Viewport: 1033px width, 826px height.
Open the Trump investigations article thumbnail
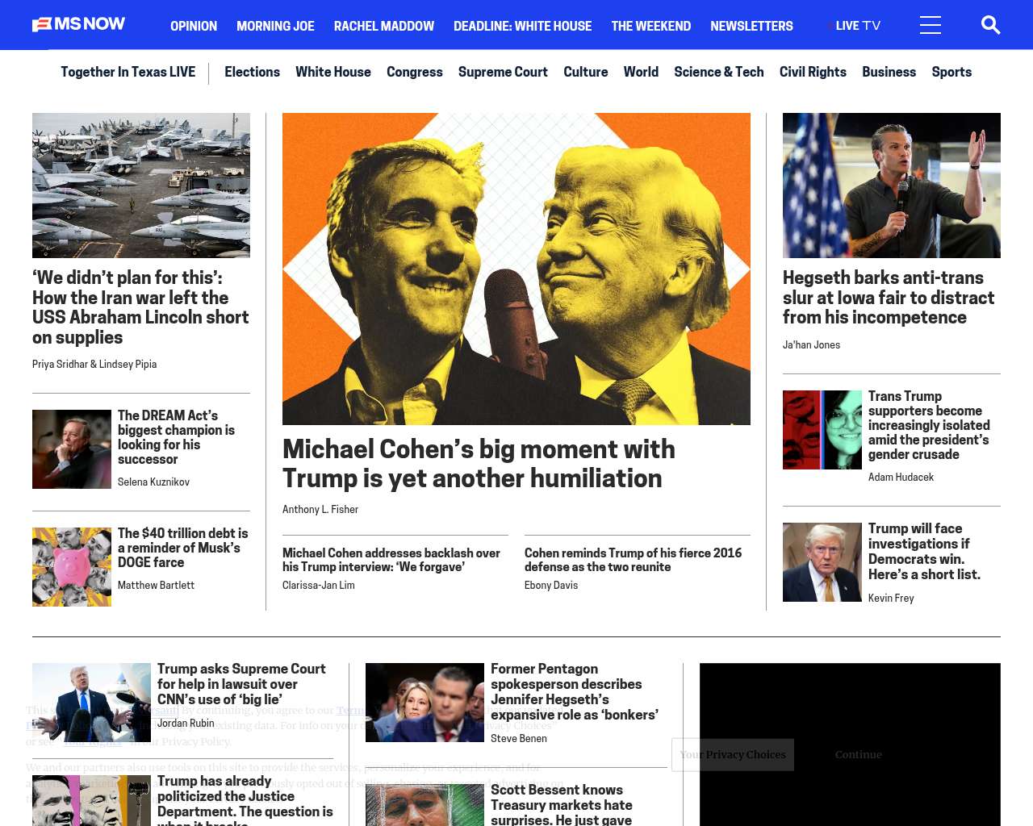coord(822,562)
